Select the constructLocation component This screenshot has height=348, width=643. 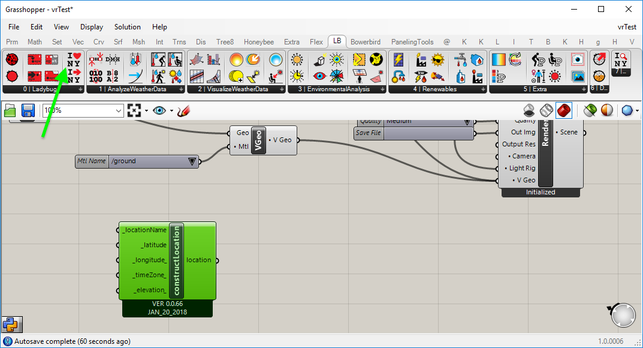pyautogui.click(x=177, y=260)
